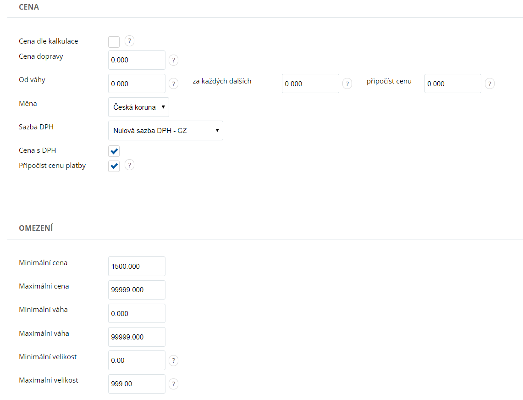Open help icon beside Od váhy field
523x400 pixels.
point(173,83)
